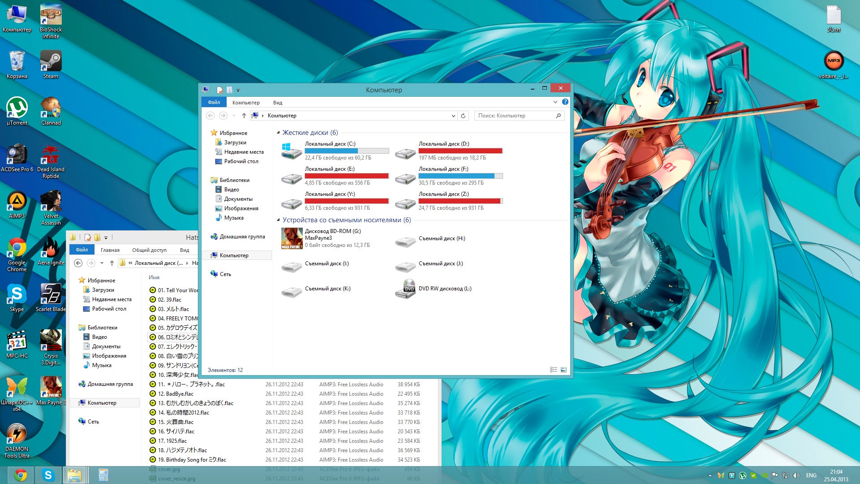Click the refresh button in address bar
The width and height of the screenshot is (860, 484).
[463, 116]
